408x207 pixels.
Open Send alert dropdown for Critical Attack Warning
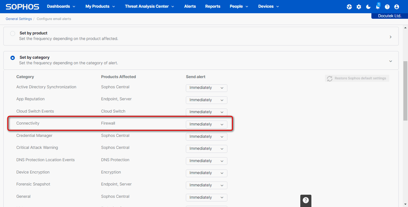pyautogui.click(x=206, y=149)
